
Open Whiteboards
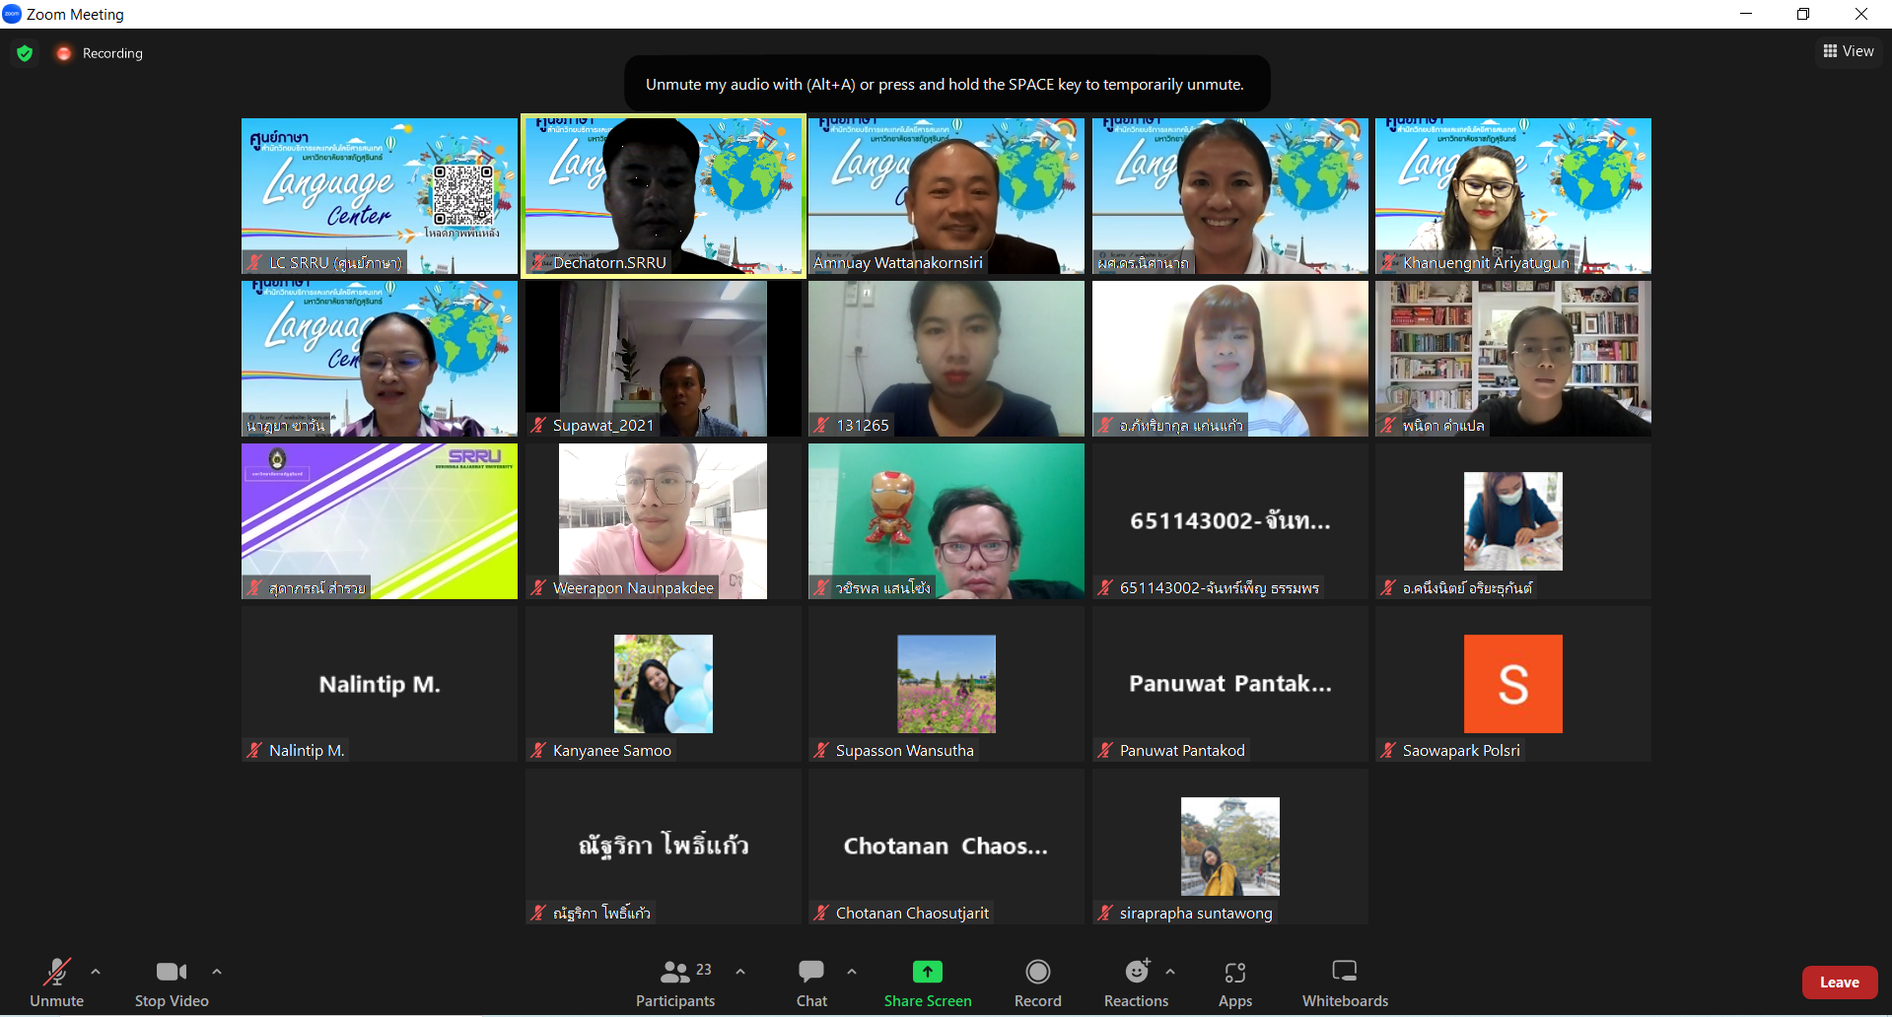(x=1345, y=983)
